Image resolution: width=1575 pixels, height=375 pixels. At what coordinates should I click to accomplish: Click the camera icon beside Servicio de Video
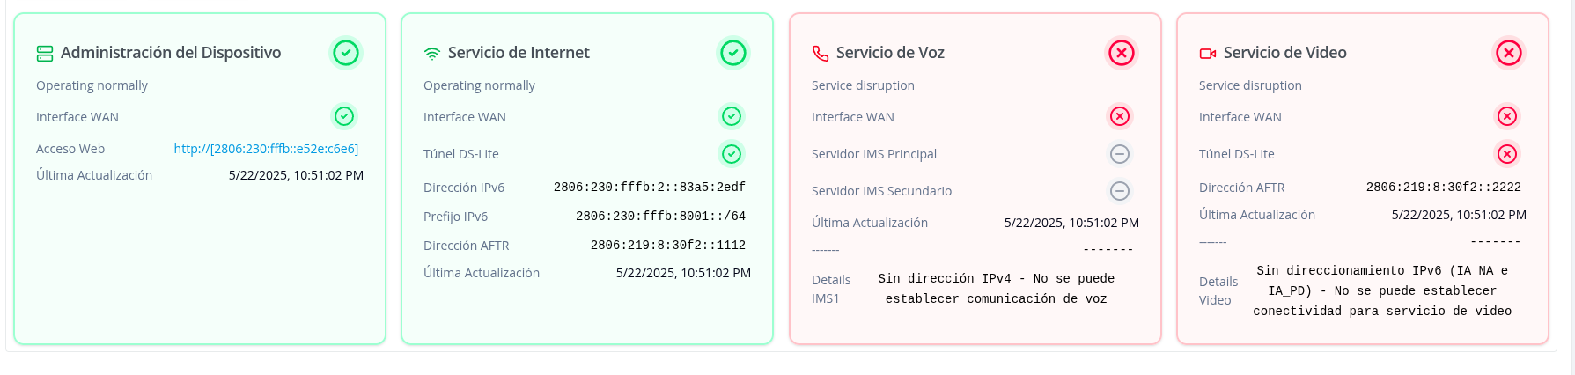point(1208,54)
